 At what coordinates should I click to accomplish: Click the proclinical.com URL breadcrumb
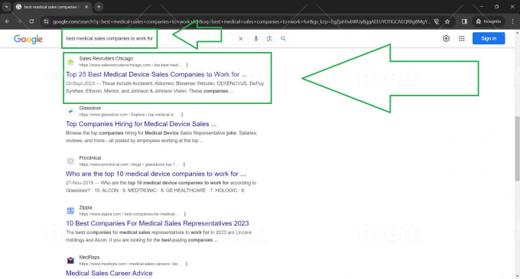(x=128, y=164)
